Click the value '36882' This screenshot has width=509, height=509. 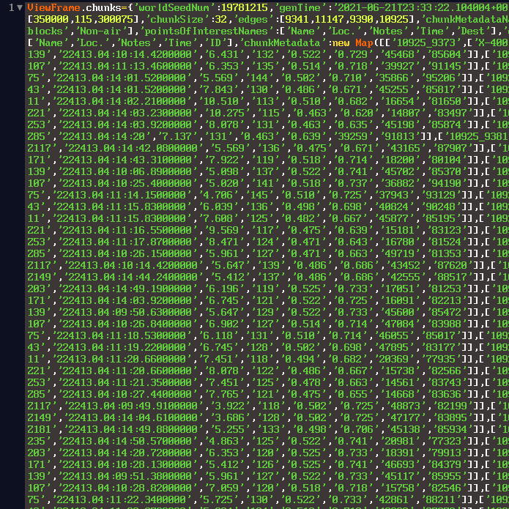(395, 183)
